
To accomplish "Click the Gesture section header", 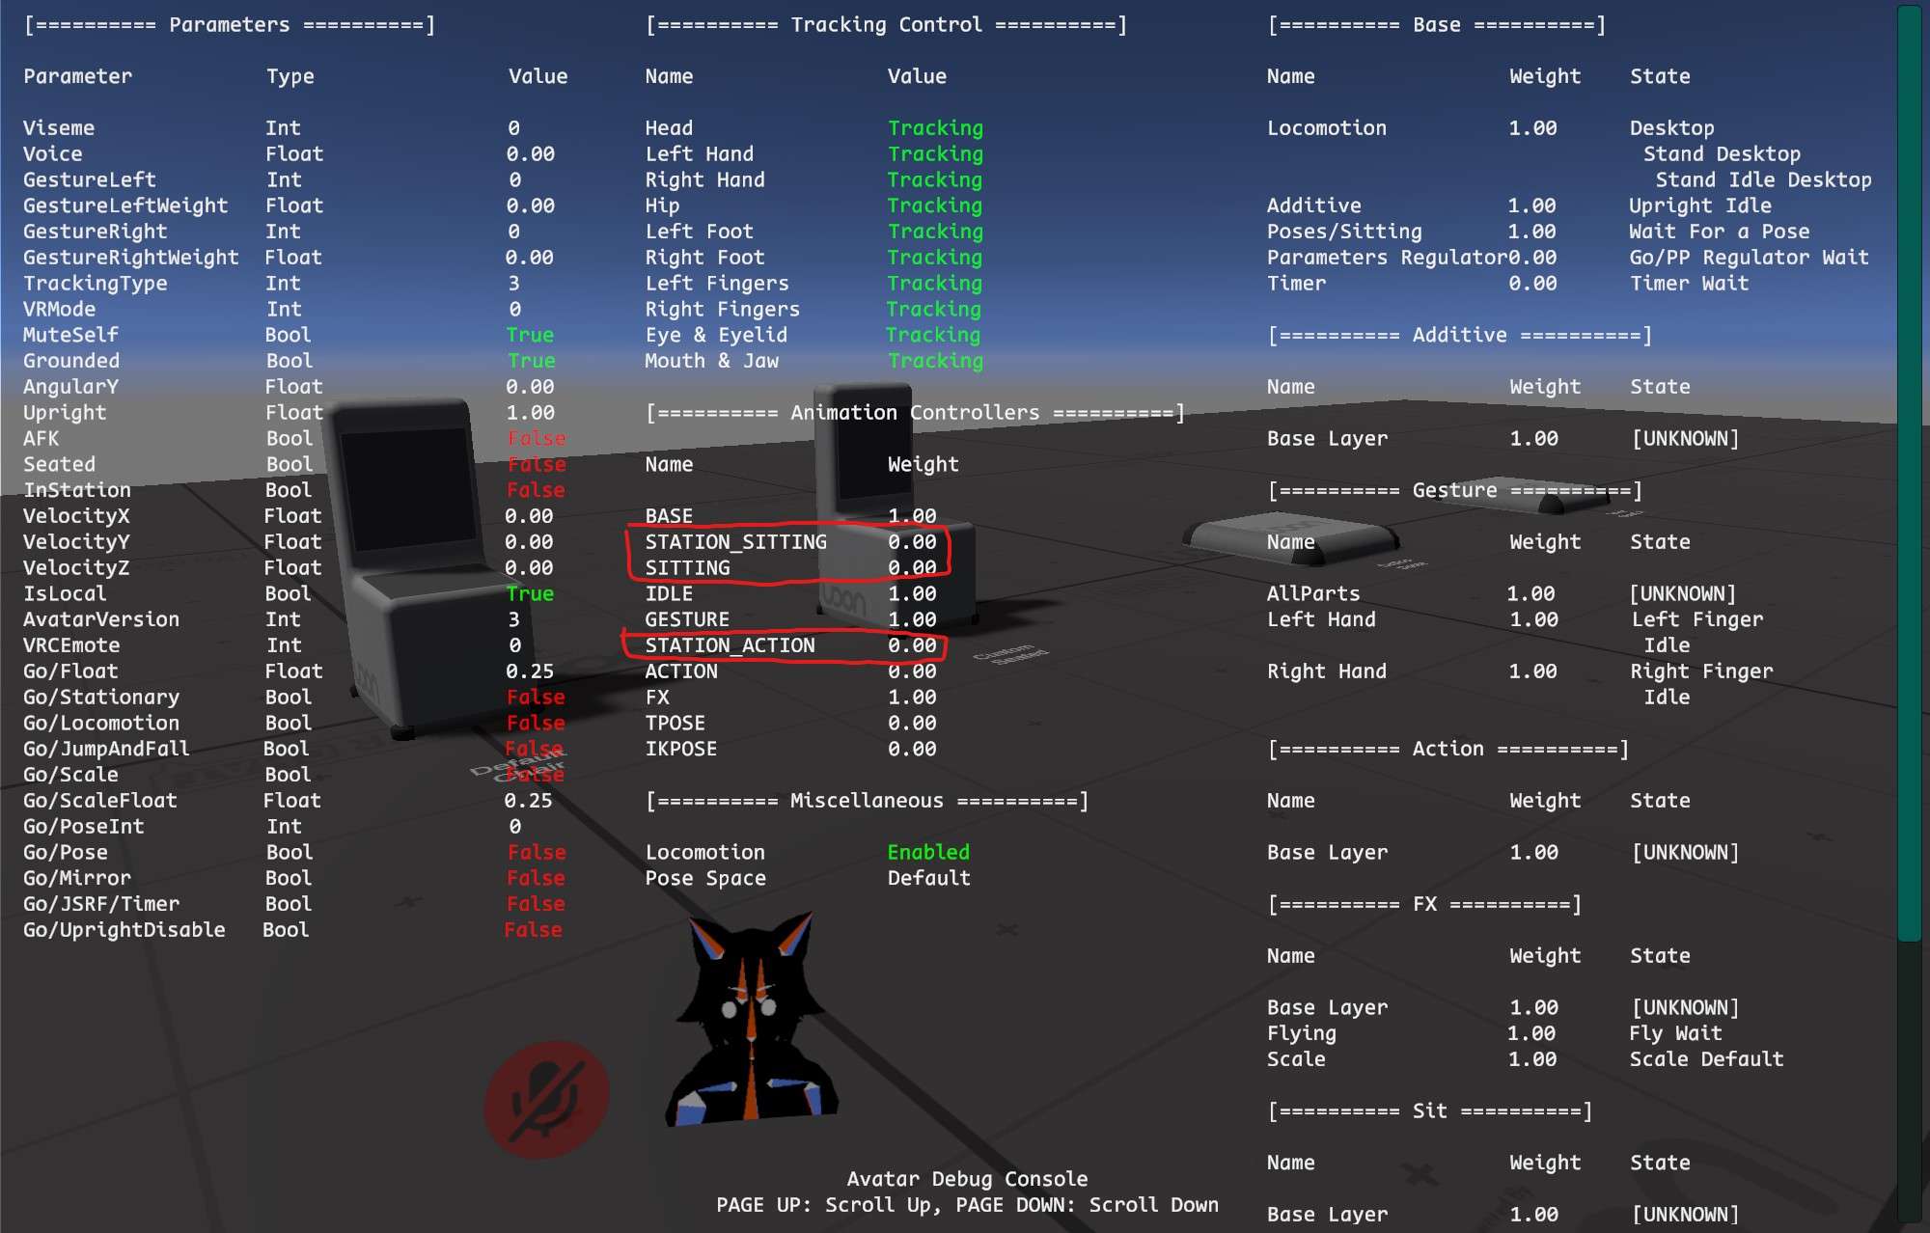I will (1453, 490).
